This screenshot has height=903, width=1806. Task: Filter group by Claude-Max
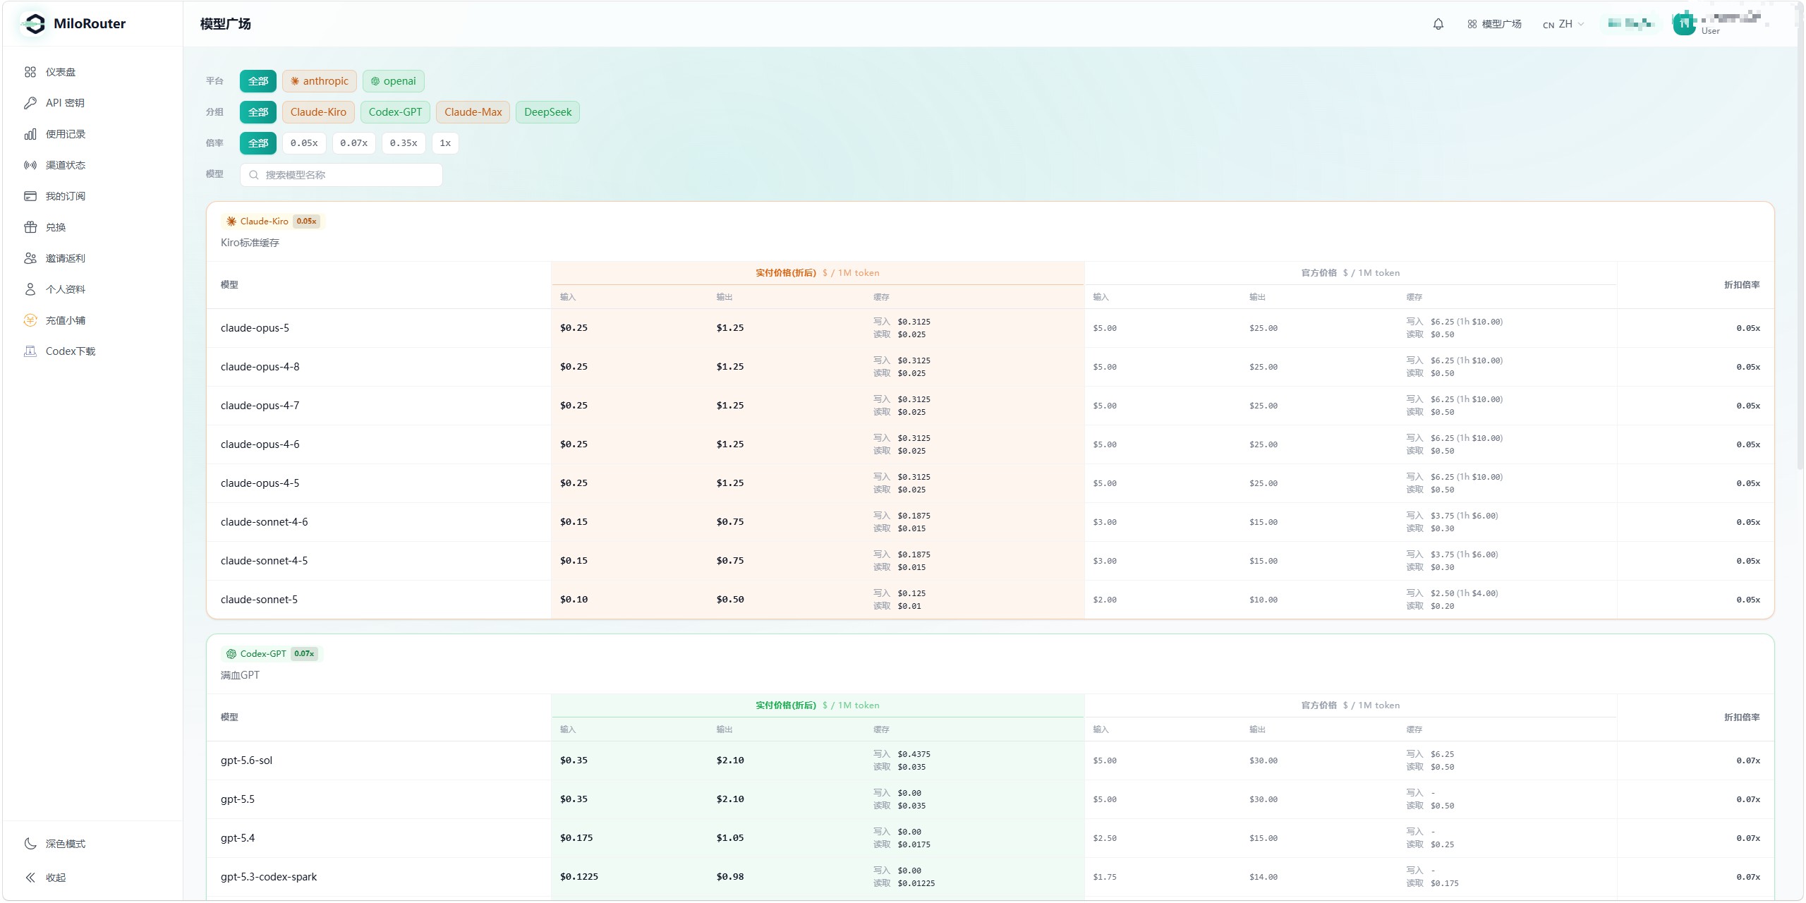coord(473,112)
